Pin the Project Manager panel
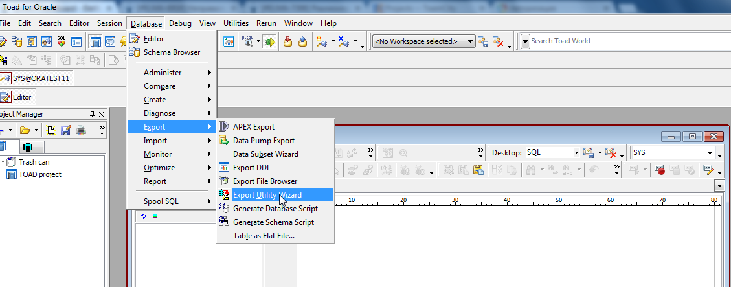The height and width of the screenshot is (287, 731). coord(92,114)
